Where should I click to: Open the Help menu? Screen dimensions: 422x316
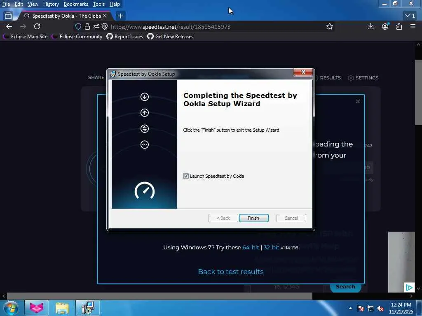click(115, 4)
